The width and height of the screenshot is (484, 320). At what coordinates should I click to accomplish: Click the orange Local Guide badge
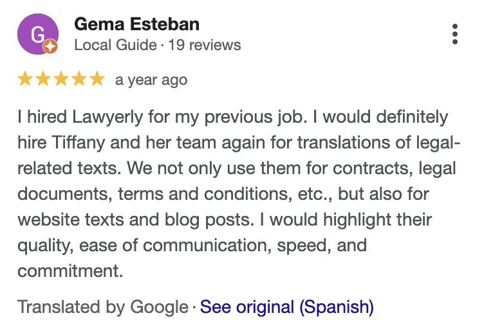point(51,47)
